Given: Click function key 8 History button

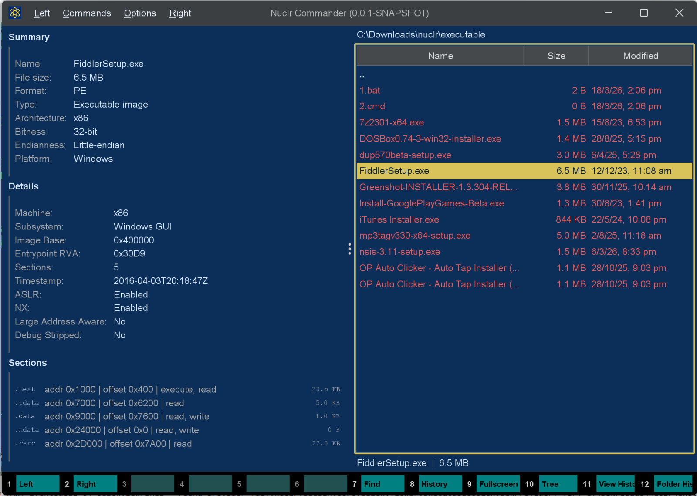Looking at the screenshot, I should click(x=440, y=484).
